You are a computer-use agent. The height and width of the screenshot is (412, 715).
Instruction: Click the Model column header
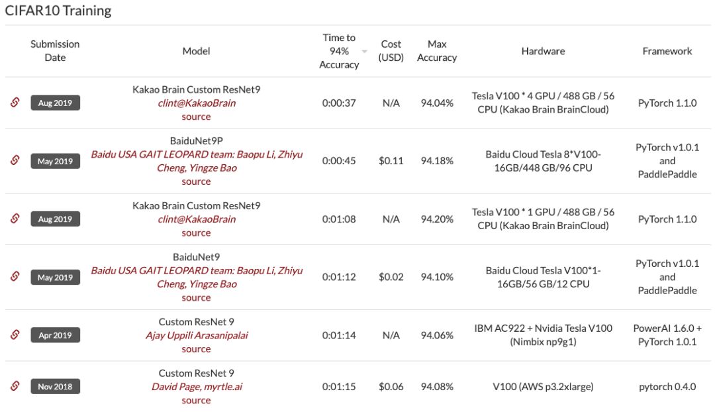[196, 51]
